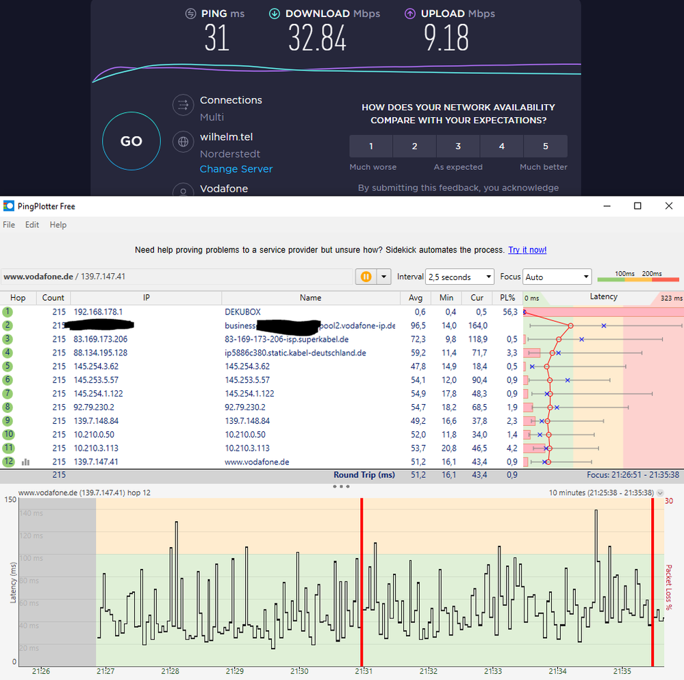The width and height of the screenshot is (684, 680).
Task: Click the PingPlotter app icon in title bar
Action: 8,206
